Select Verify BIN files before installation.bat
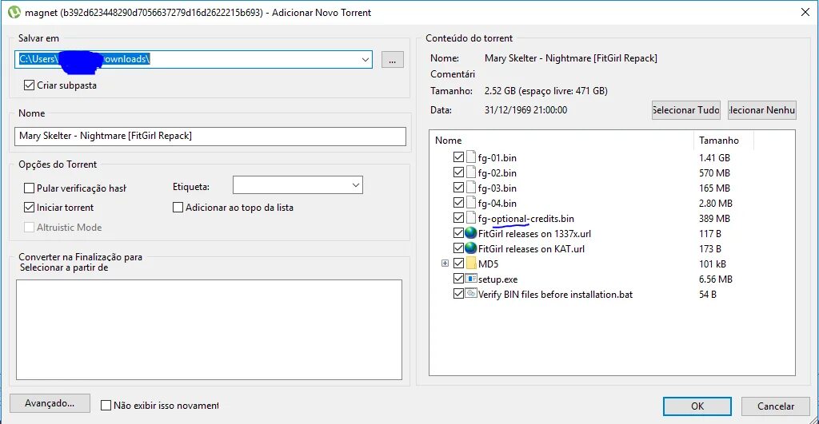819x424 pixels. tap(555, 294)
